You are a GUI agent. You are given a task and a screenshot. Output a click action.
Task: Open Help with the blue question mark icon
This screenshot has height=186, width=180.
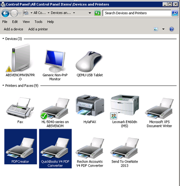click(x=172, y=29)
